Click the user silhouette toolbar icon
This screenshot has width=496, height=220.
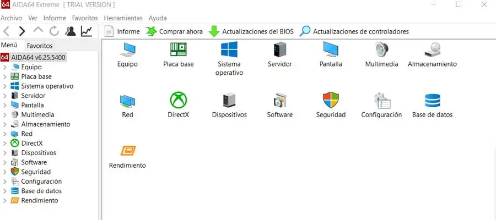coord(70,31)
